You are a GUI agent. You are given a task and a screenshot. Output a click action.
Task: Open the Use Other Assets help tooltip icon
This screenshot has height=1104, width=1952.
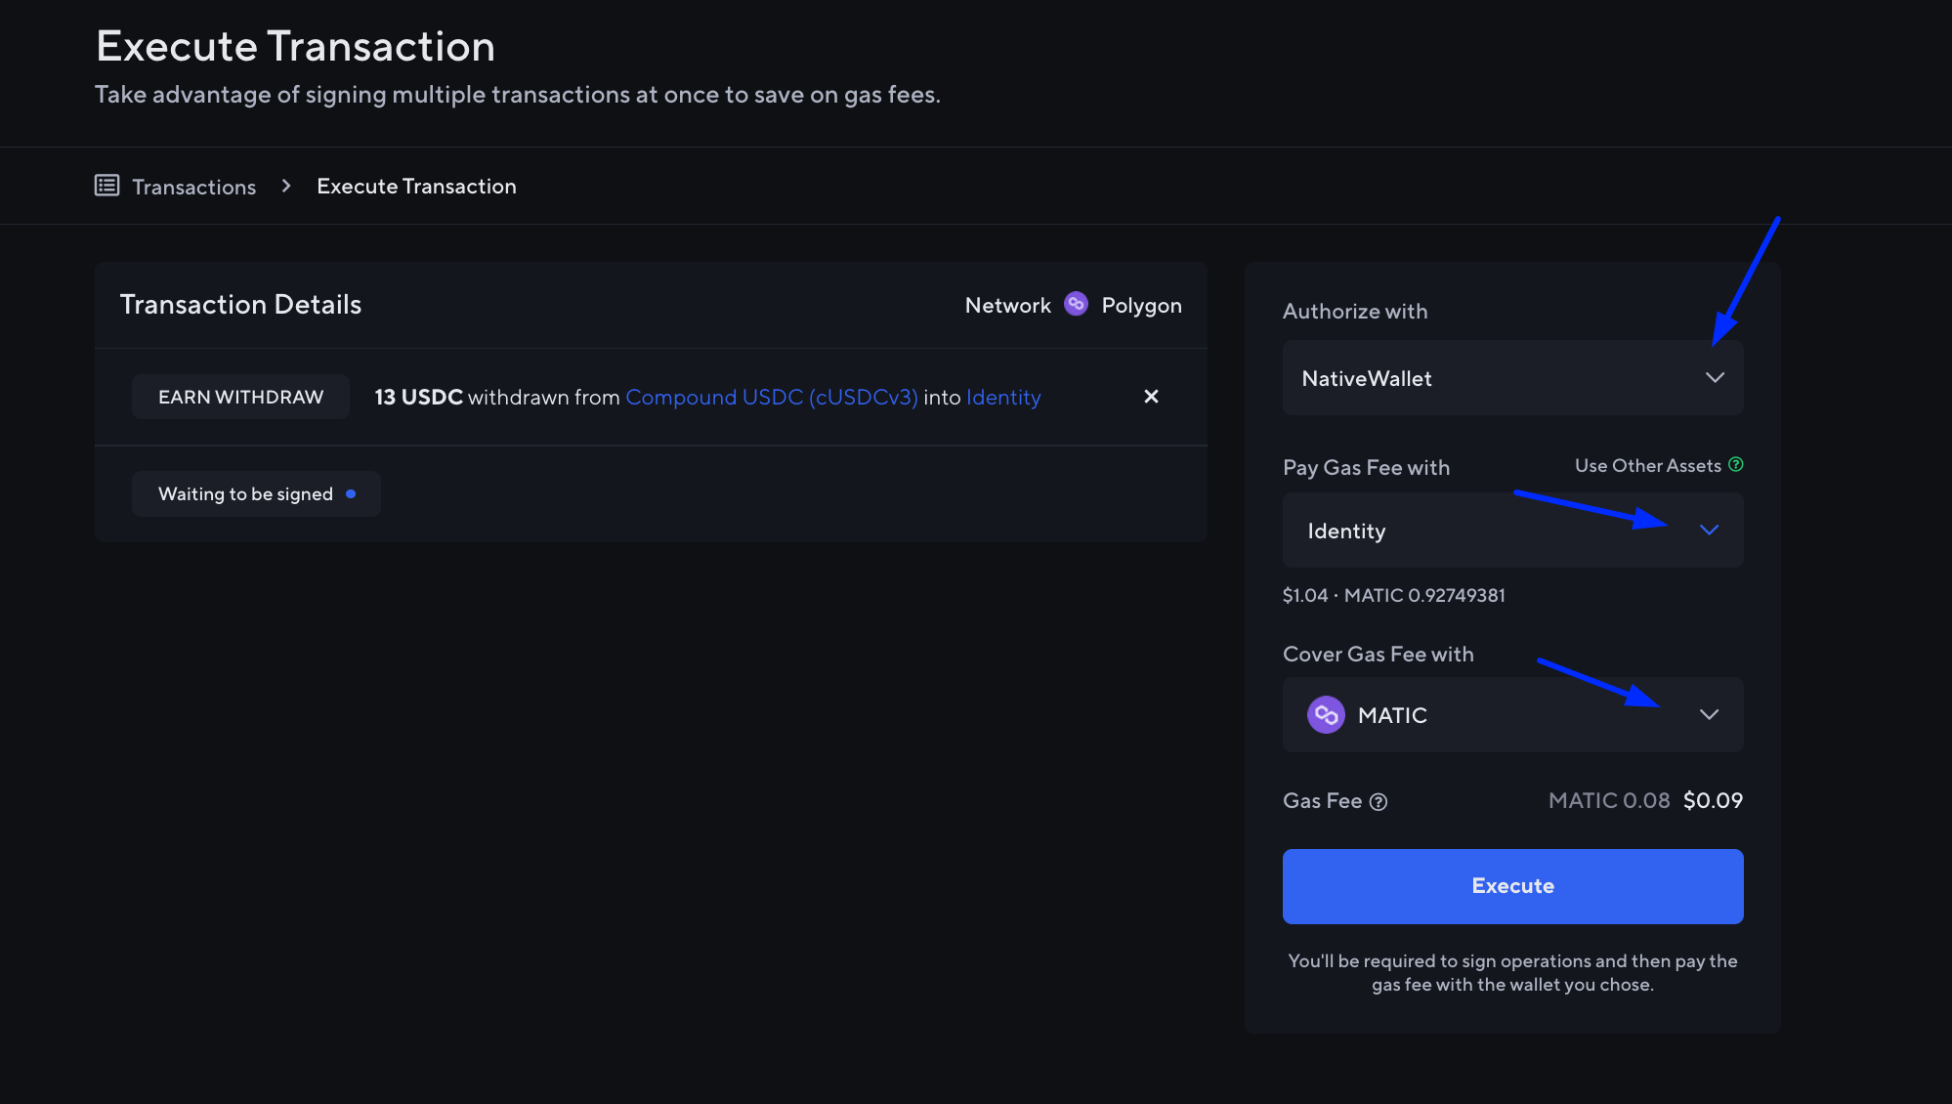(1737, 465)
